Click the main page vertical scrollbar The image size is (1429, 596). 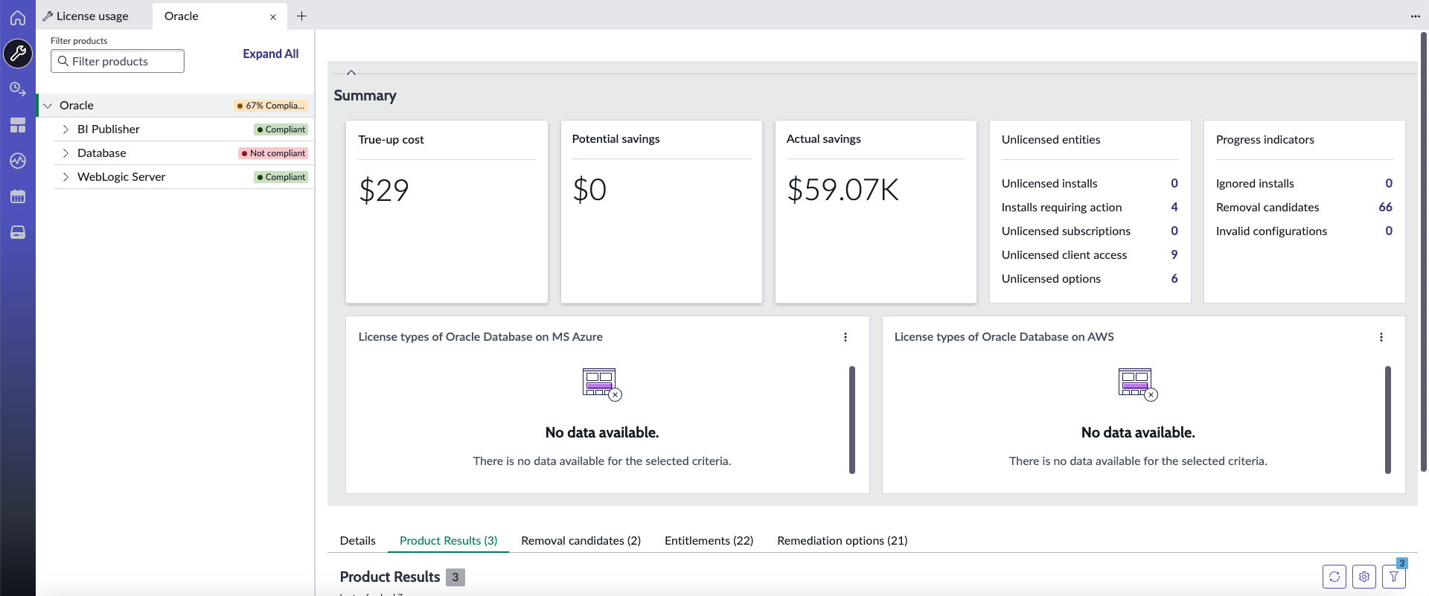tap(1424, 251)
